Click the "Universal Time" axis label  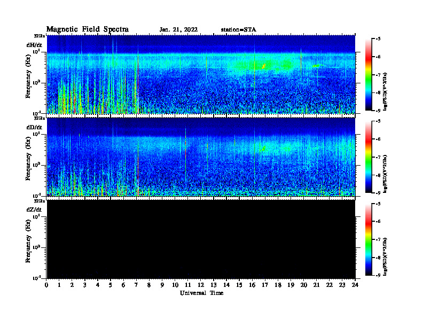201,293
